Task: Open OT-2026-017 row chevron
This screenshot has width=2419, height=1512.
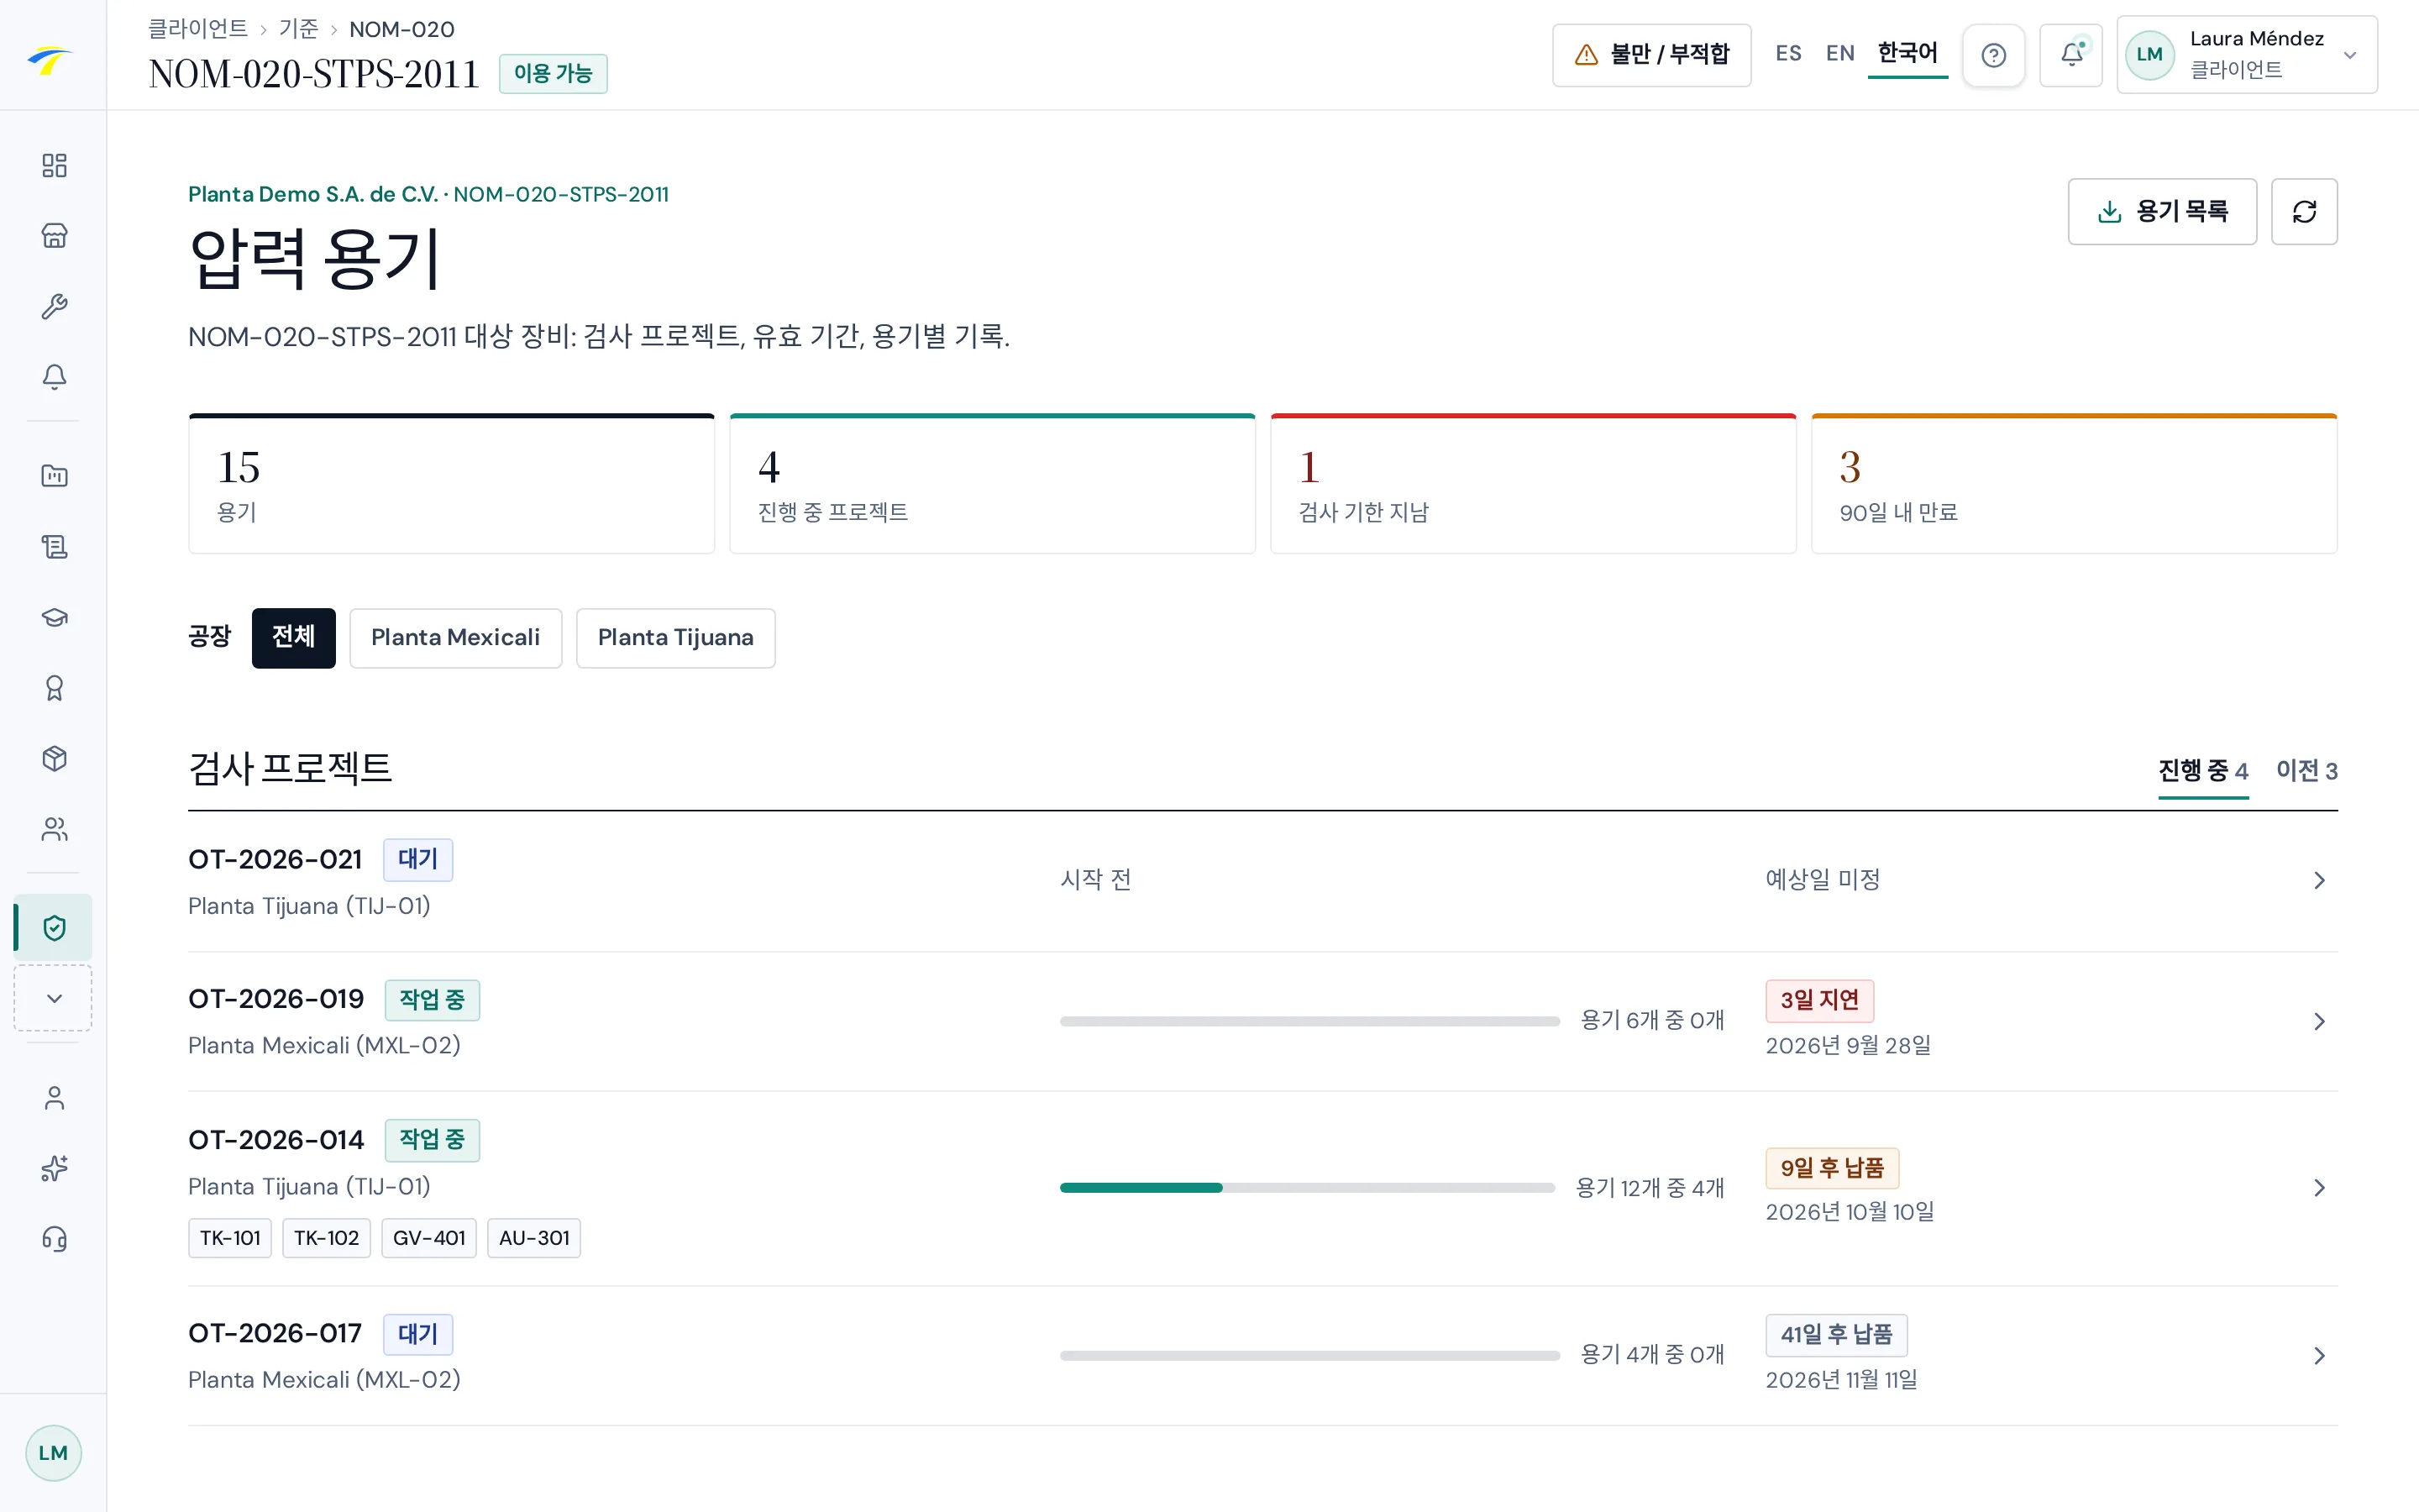Action: pyautogui.click(x=2319, y=1356)
